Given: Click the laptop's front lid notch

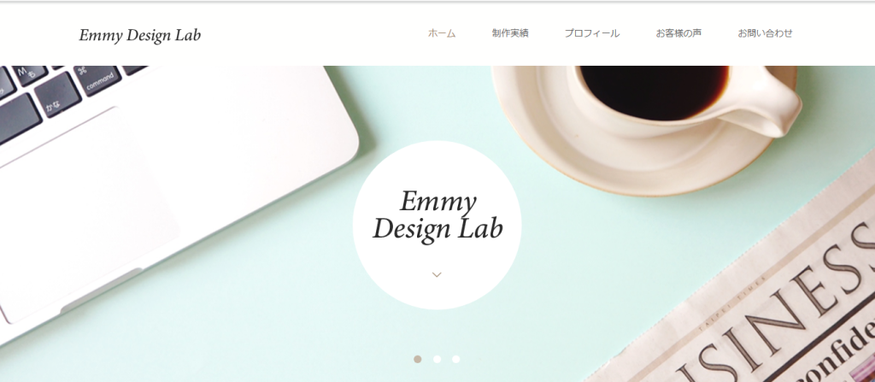Looking at the screenshot, I should 102,290.
